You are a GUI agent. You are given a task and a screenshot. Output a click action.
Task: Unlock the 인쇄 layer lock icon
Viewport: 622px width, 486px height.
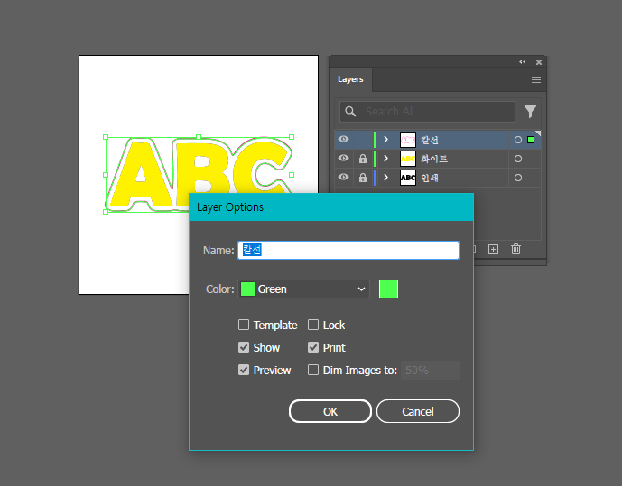363,178
